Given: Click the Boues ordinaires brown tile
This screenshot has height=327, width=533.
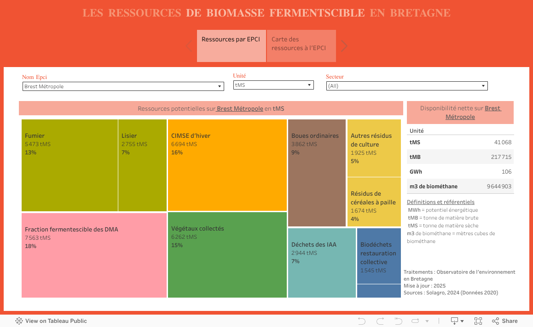Looking at the screenshot, I should tap(317, 173).
